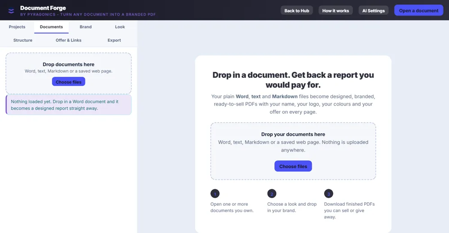The width and height of the screenshot is (449, 233).
Task: Click the step 1 circle icon
Action: pos(215,194)
